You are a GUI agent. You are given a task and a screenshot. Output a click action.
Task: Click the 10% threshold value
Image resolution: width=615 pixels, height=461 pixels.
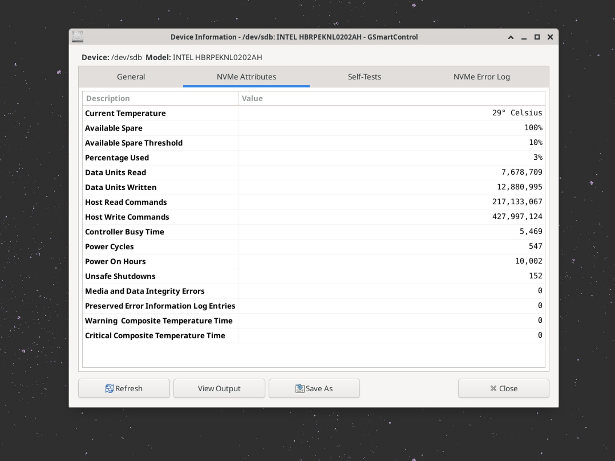pyautogui.click(x=536, y=142)
